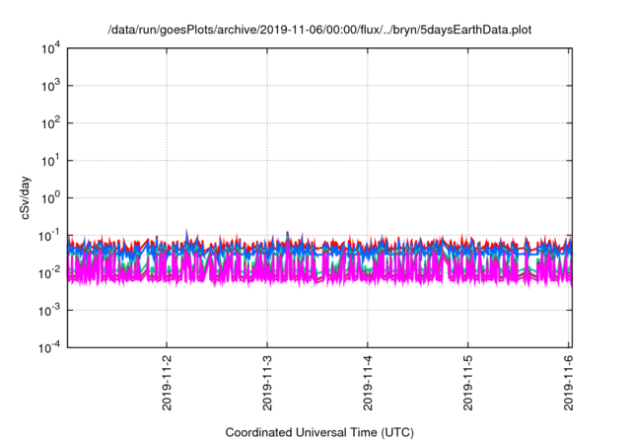Click the 10^3 y-axis tick label

coord(50,86)
